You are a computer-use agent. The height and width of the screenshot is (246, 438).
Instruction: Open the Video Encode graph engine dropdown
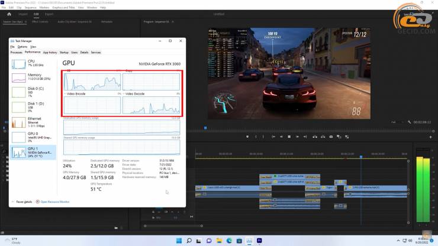click(75, 94)
